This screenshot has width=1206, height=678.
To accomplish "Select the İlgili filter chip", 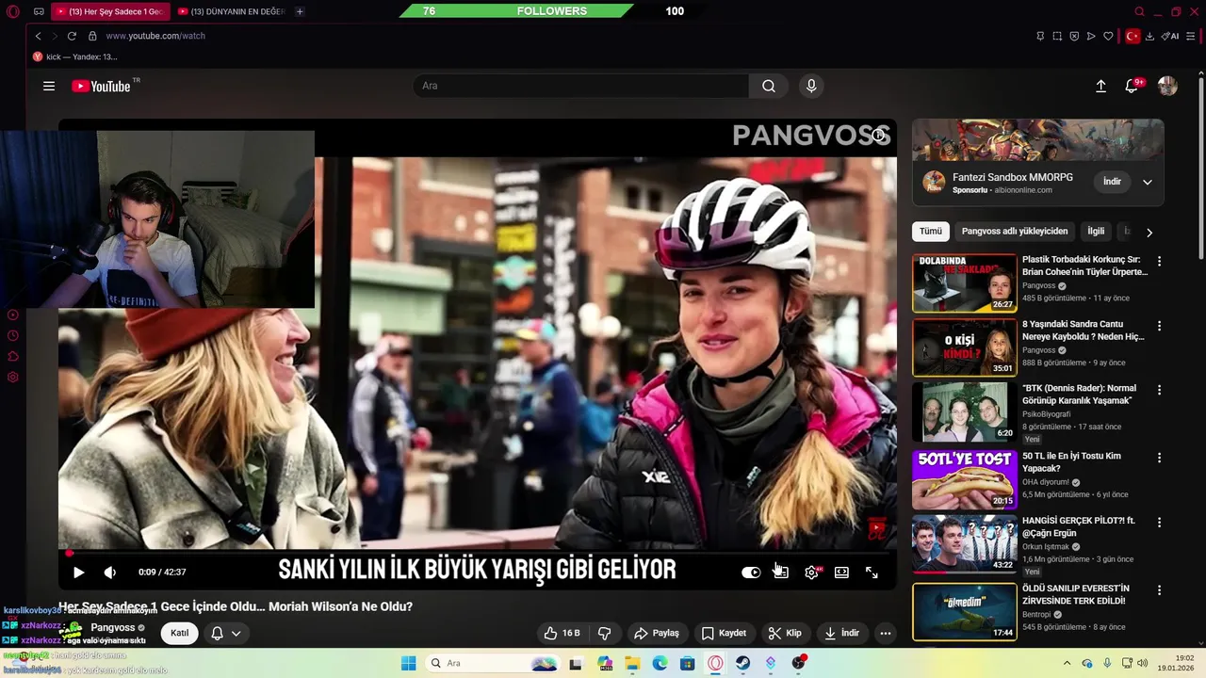I will click(x=1096, y=231).
